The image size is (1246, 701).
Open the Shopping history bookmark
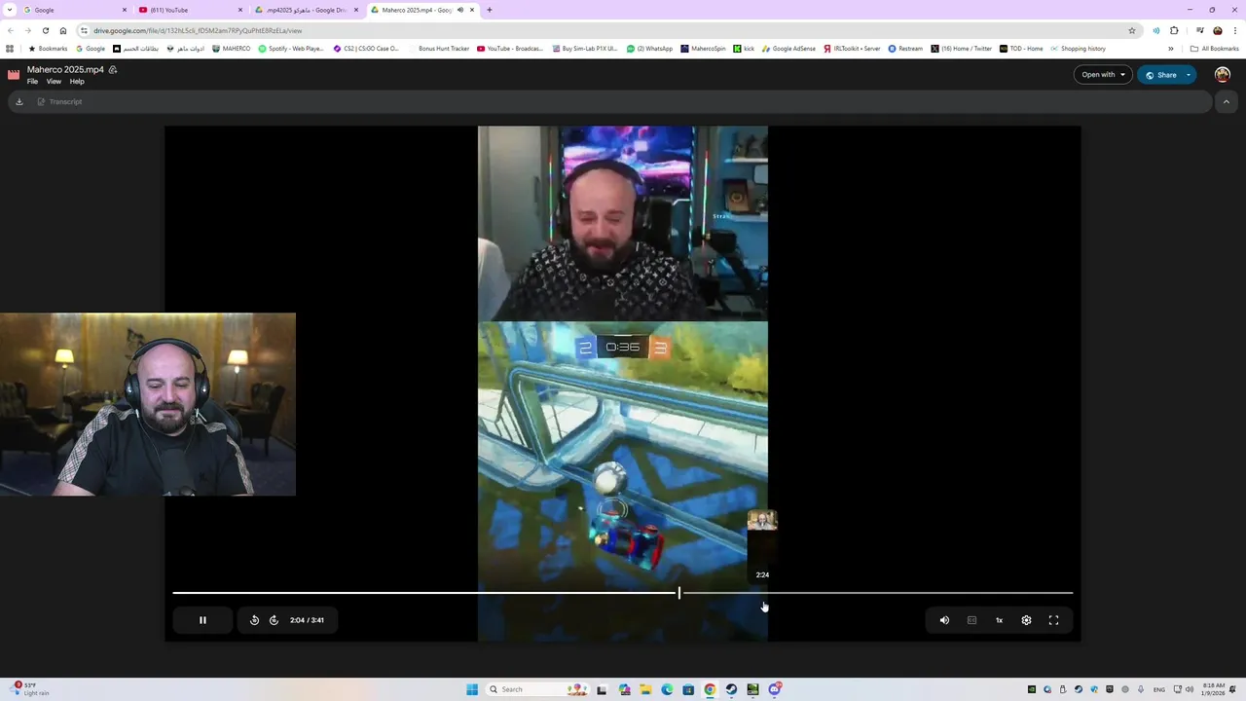pos(1078,49)
